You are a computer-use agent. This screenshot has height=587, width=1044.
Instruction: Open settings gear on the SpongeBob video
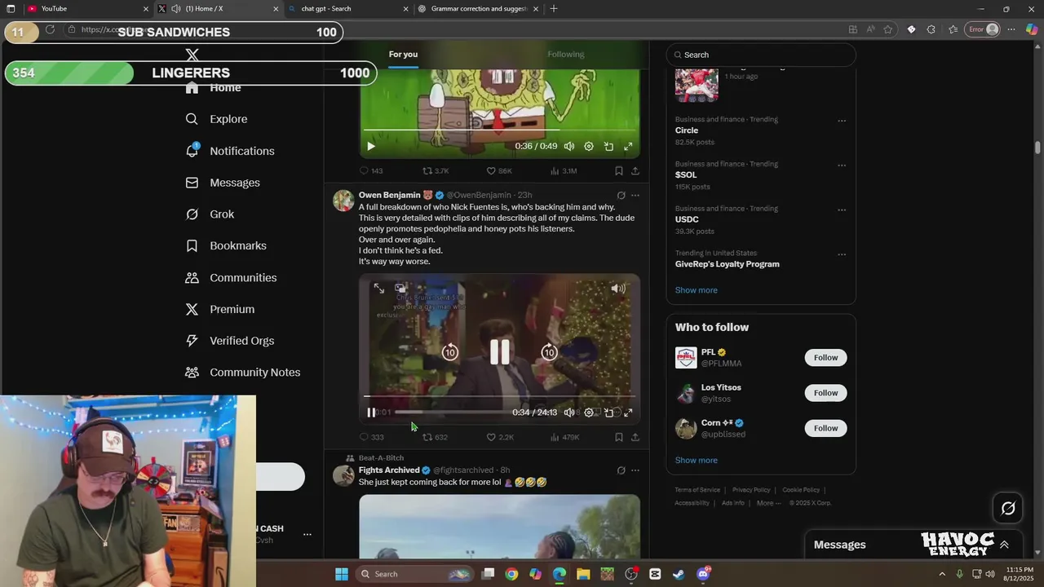point(589,147)
